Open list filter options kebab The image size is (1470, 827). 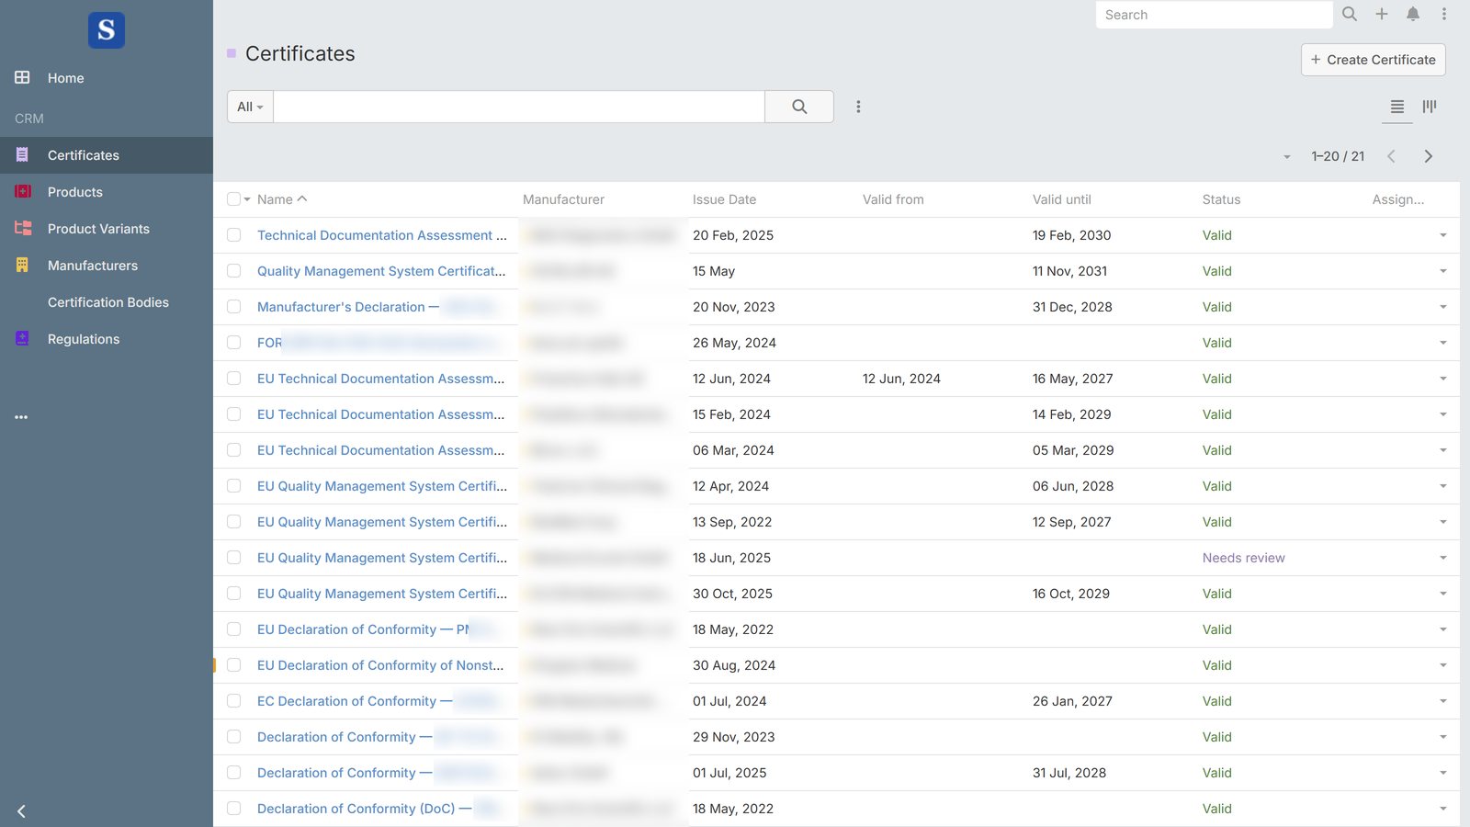click(x=858, y=107)
